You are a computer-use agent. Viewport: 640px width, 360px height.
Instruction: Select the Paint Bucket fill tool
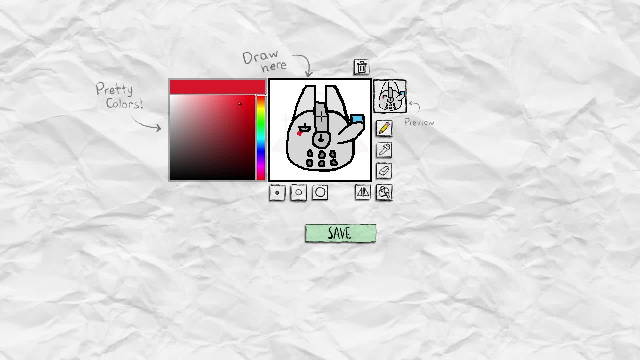[x=384, y=193]
